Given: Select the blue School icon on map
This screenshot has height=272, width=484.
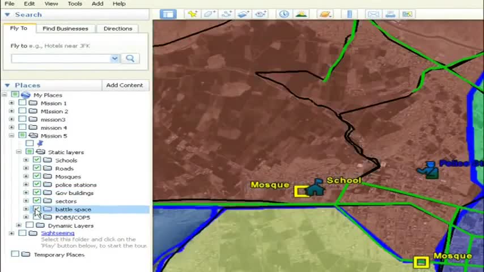Looking at the screenshot, I should 316,187.
